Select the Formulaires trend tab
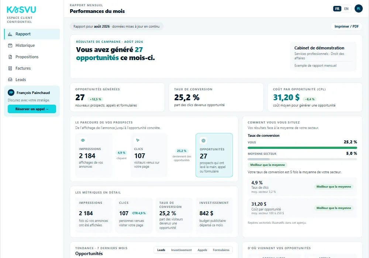Image resolution: width=369 pixels, height=258 pixels. [x=221, y=250]
